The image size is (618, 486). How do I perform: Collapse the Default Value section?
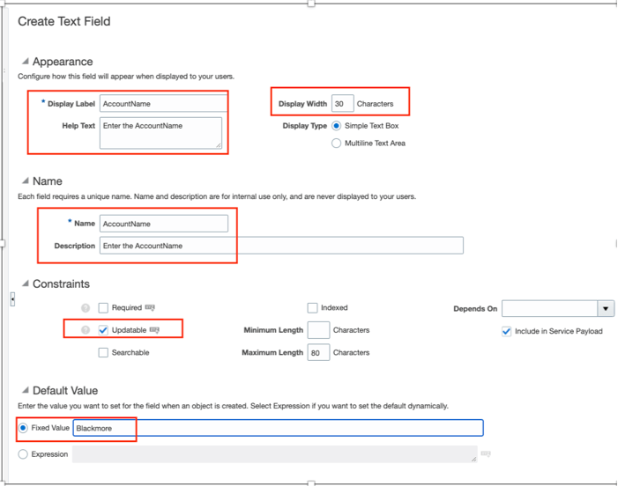click(x=25, y=390)
